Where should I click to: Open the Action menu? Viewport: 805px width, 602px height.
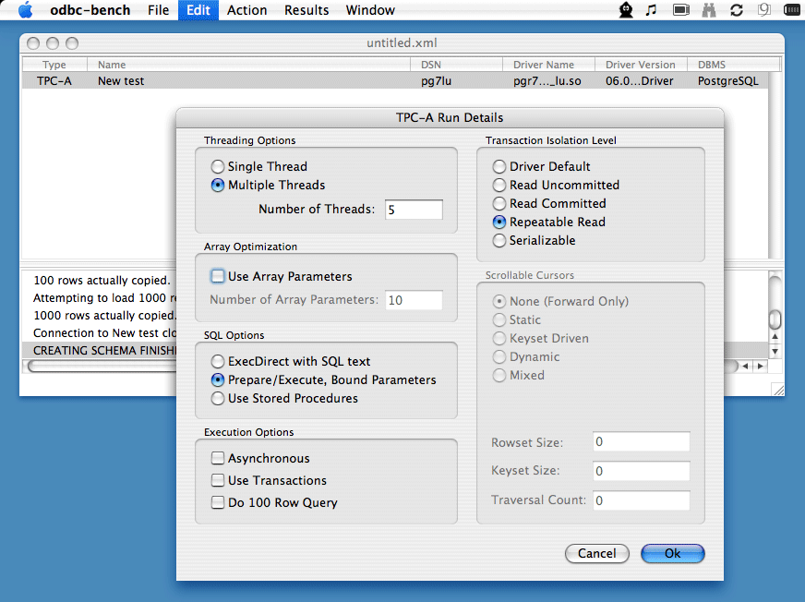[246, 10]
